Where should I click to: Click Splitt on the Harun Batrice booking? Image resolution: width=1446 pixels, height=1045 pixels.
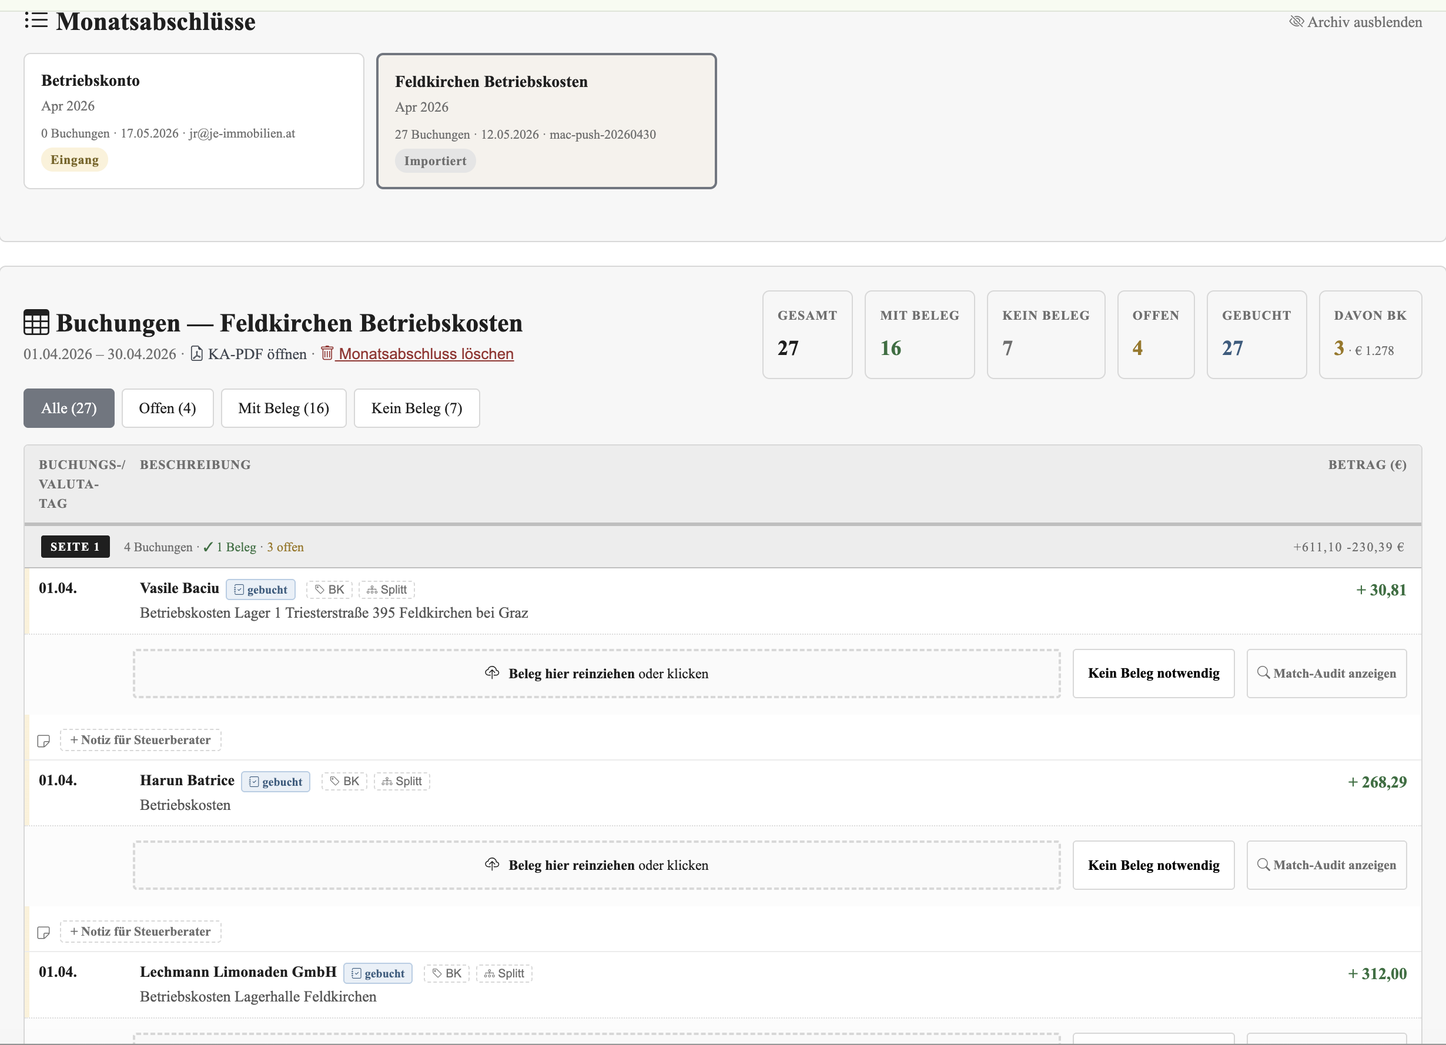(402, 782)
